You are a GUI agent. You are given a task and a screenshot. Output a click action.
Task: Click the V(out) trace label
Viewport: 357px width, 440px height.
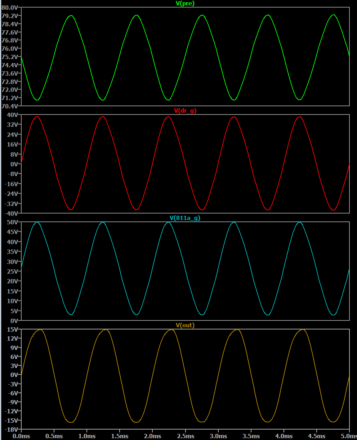click(x=185, y=325)
